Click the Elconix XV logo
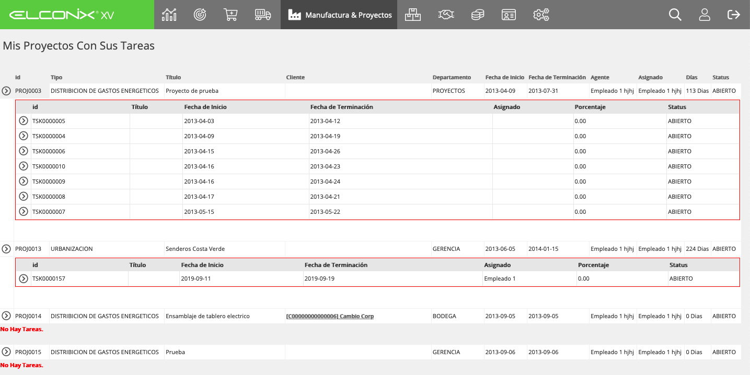 click(x=62, y=15)
